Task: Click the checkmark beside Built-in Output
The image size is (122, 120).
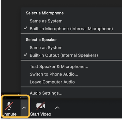Action: coord(25,55)
